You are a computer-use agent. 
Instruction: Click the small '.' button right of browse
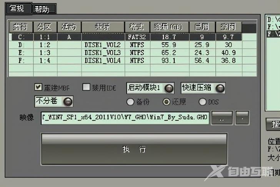tap(242, 118)
